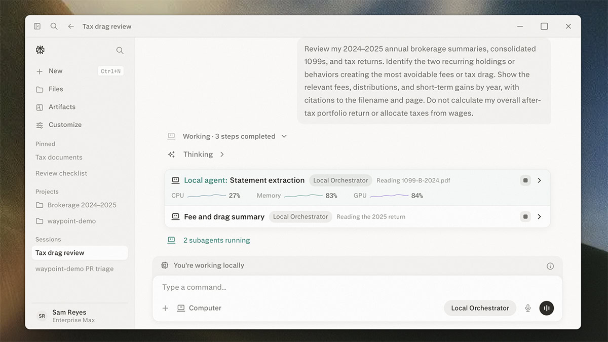Viewport: 608px width, 342px height.
Task: Click the sidebar search magnifier icon
Action: pyautogui.click(x=120, y=50)
